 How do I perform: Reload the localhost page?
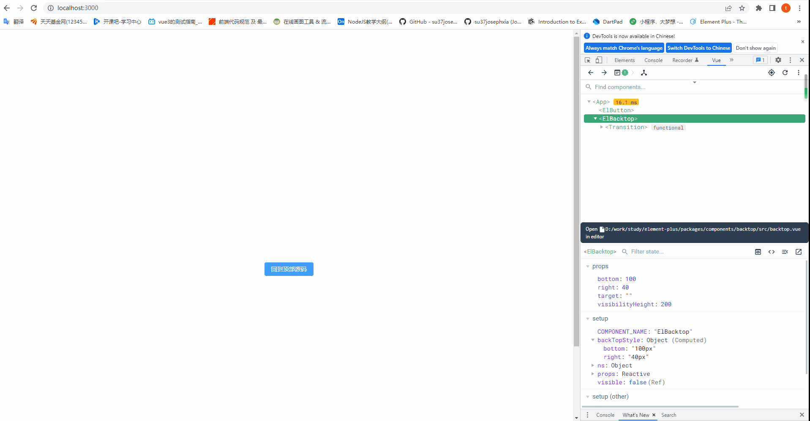(x=34, y=8)
